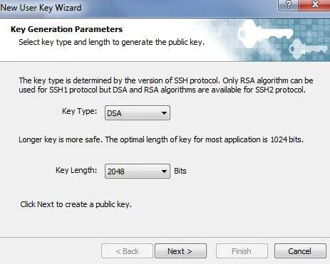This screenshot has height=264, width=330.
Task: Cancel the key wizard
Action: coord(300,251)
